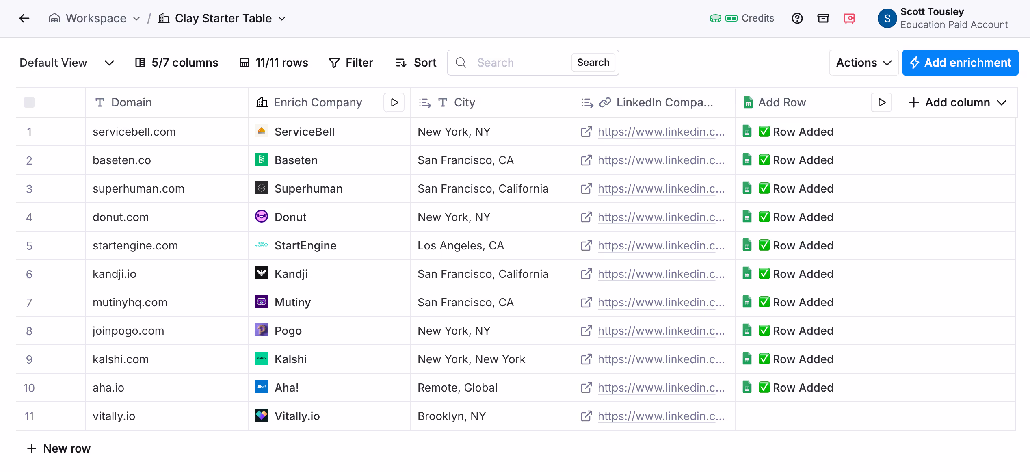Open the Sort menu
The image size is (1030, 472).
click(416, 63)
